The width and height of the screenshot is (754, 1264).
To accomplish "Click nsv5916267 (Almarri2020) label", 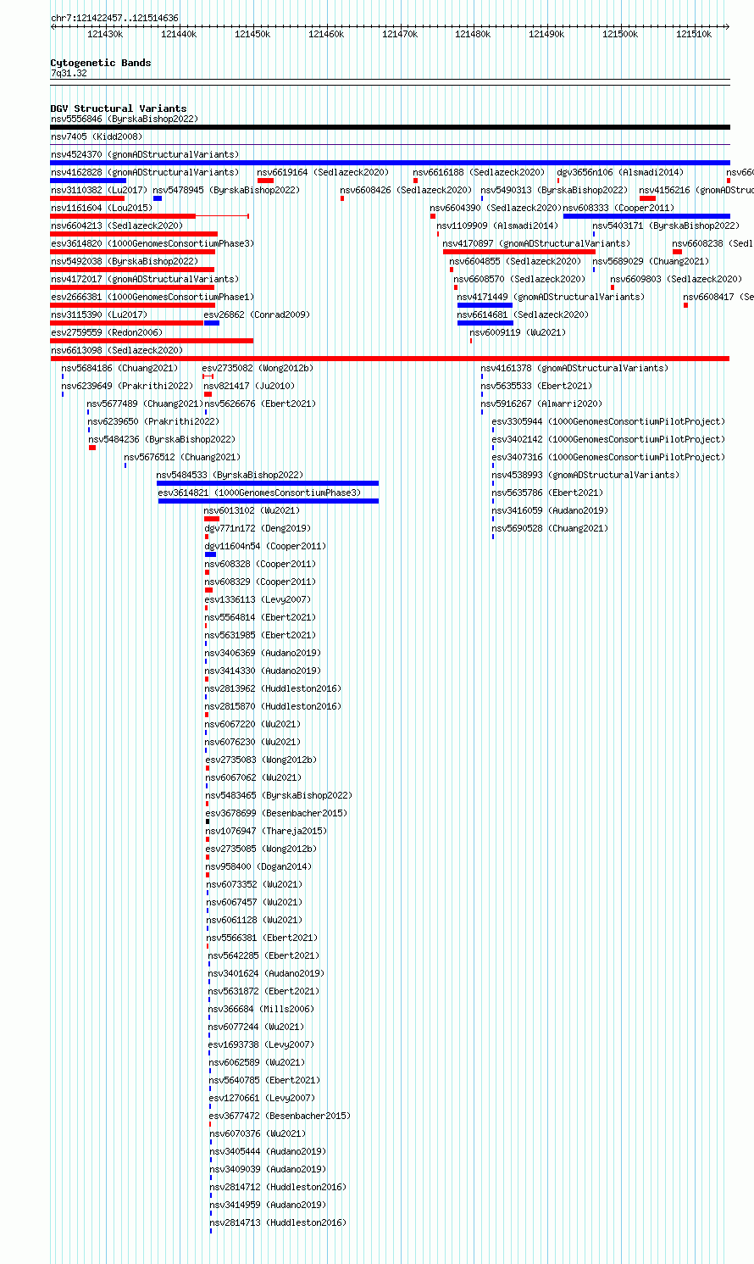I will 542,404.
